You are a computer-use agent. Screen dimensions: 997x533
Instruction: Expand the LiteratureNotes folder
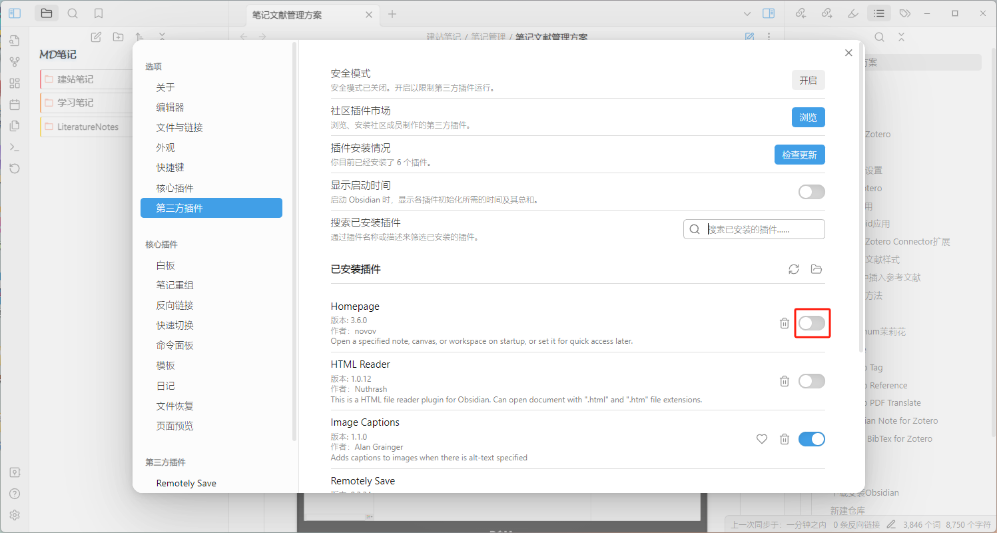click(89, 127)
